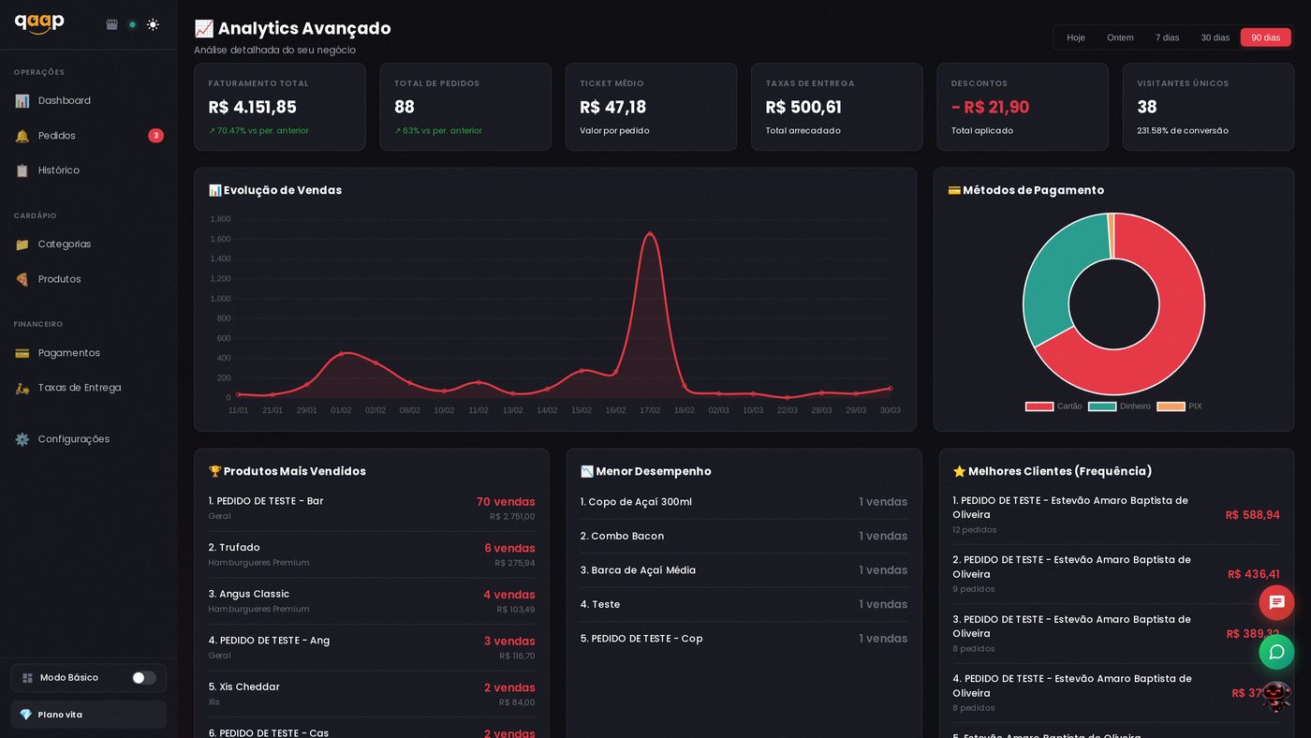Open Plano vita details

(x=89, y=715)
